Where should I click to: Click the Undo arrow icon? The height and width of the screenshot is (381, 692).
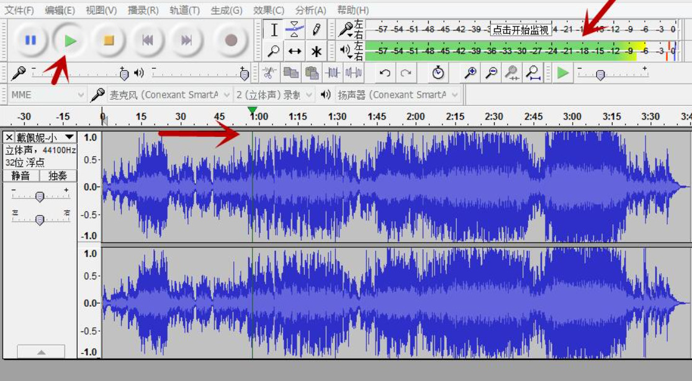385,73
